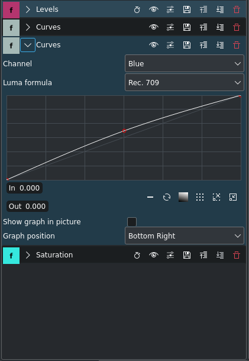The height and width of the screenshot is (361, 249).
Task: Move the Saturation effect down
Action: click(x=220, y=255)
